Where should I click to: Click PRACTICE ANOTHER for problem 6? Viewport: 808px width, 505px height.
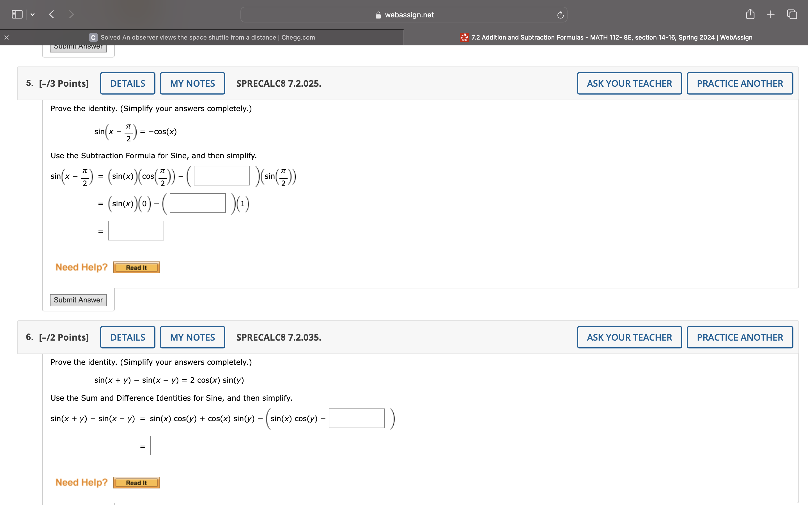point(740,337)
